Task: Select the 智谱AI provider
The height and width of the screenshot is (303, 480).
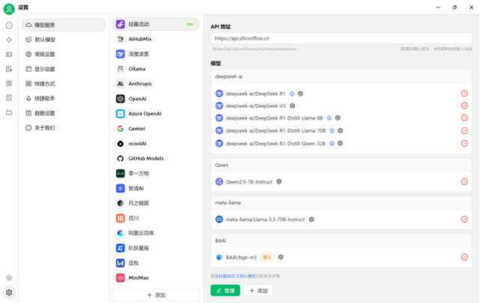Action: (155, 188)
